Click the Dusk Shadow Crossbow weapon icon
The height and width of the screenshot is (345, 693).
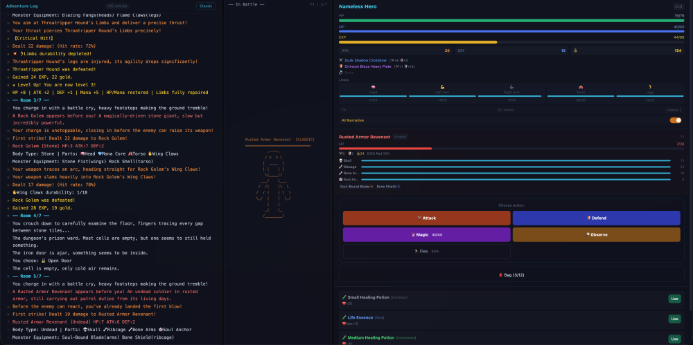341,60
